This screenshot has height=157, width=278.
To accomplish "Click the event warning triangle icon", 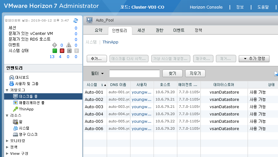I will pyautogui.click(x=69, y=45).
